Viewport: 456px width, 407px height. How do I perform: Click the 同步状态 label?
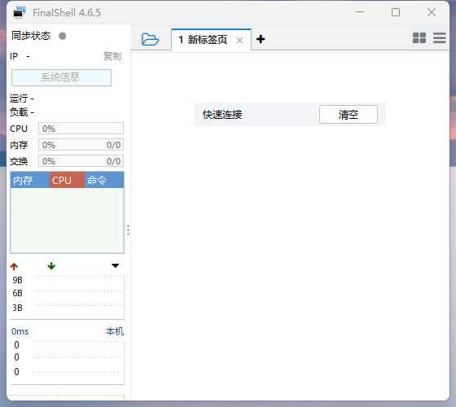tap(31, 36)
